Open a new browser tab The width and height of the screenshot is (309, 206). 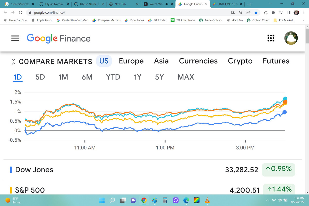(x=250, y=4)
